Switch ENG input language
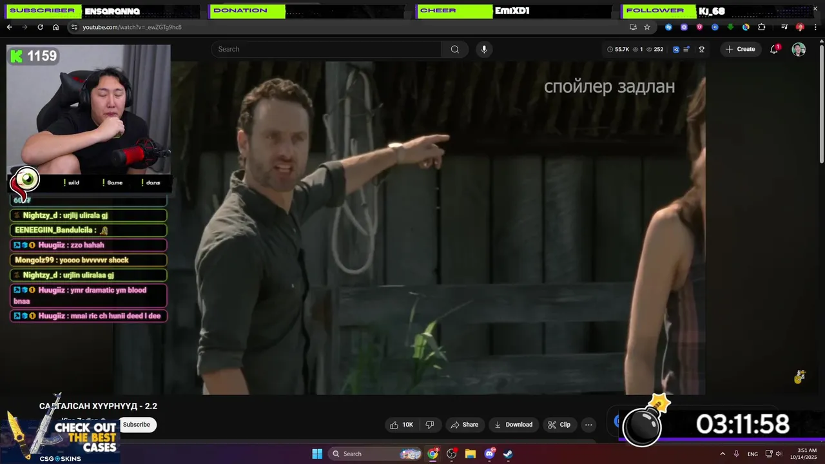Screen dimensions: 825x464 point(753,454)
